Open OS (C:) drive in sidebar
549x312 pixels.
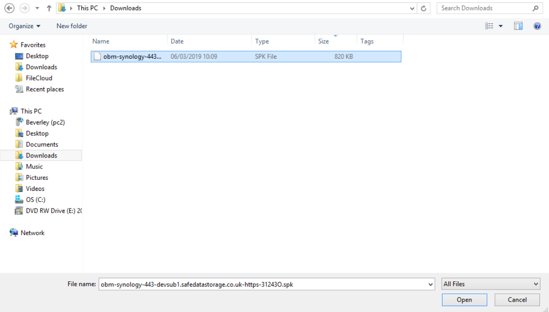click(x=35, y=200)
